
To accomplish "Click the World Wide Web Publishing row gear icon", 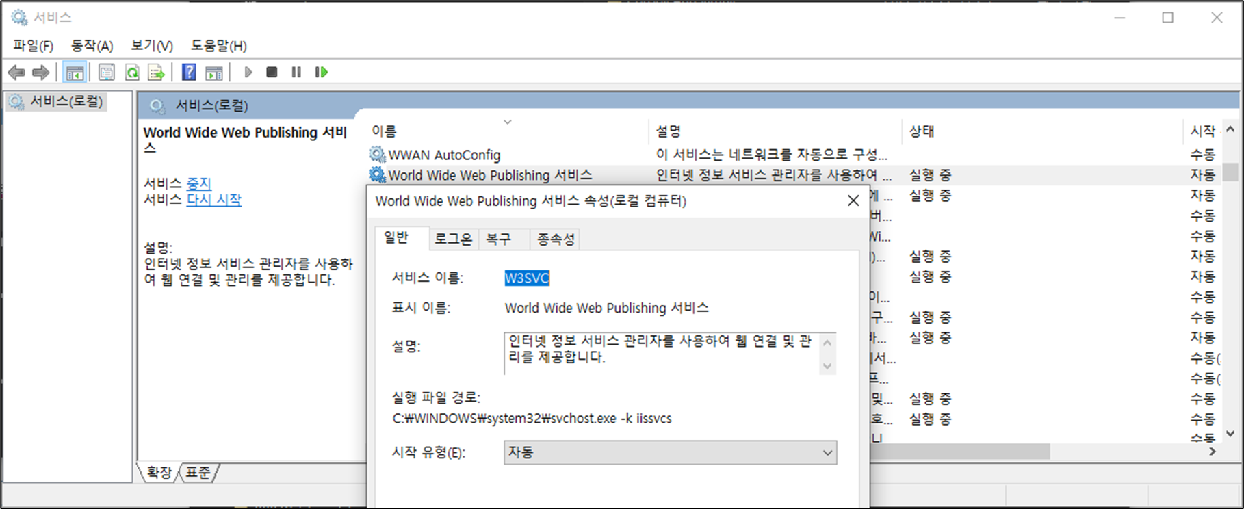I will click(377, 175).
